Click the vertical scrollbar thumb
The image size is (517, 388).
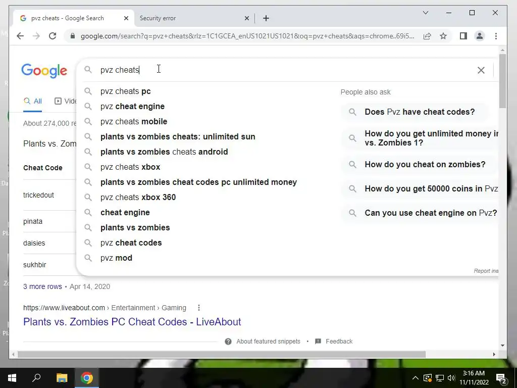point(502,81)
